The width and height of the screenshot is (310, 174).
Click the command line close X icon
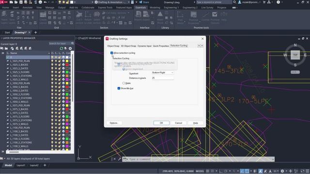[115, 159]
